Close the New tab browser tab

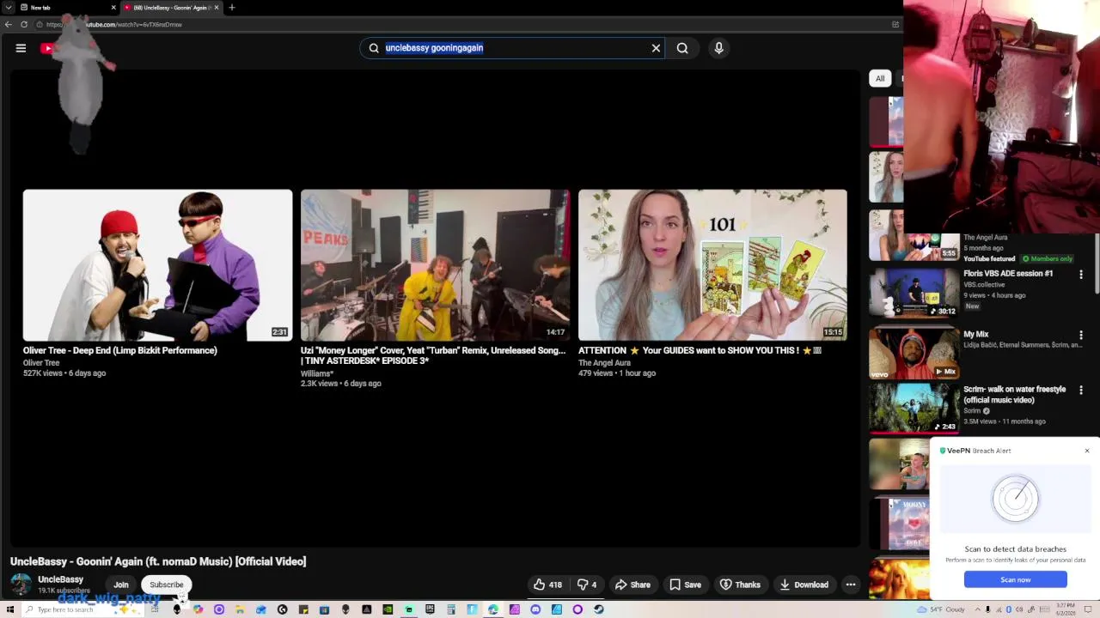coord(113,7)
